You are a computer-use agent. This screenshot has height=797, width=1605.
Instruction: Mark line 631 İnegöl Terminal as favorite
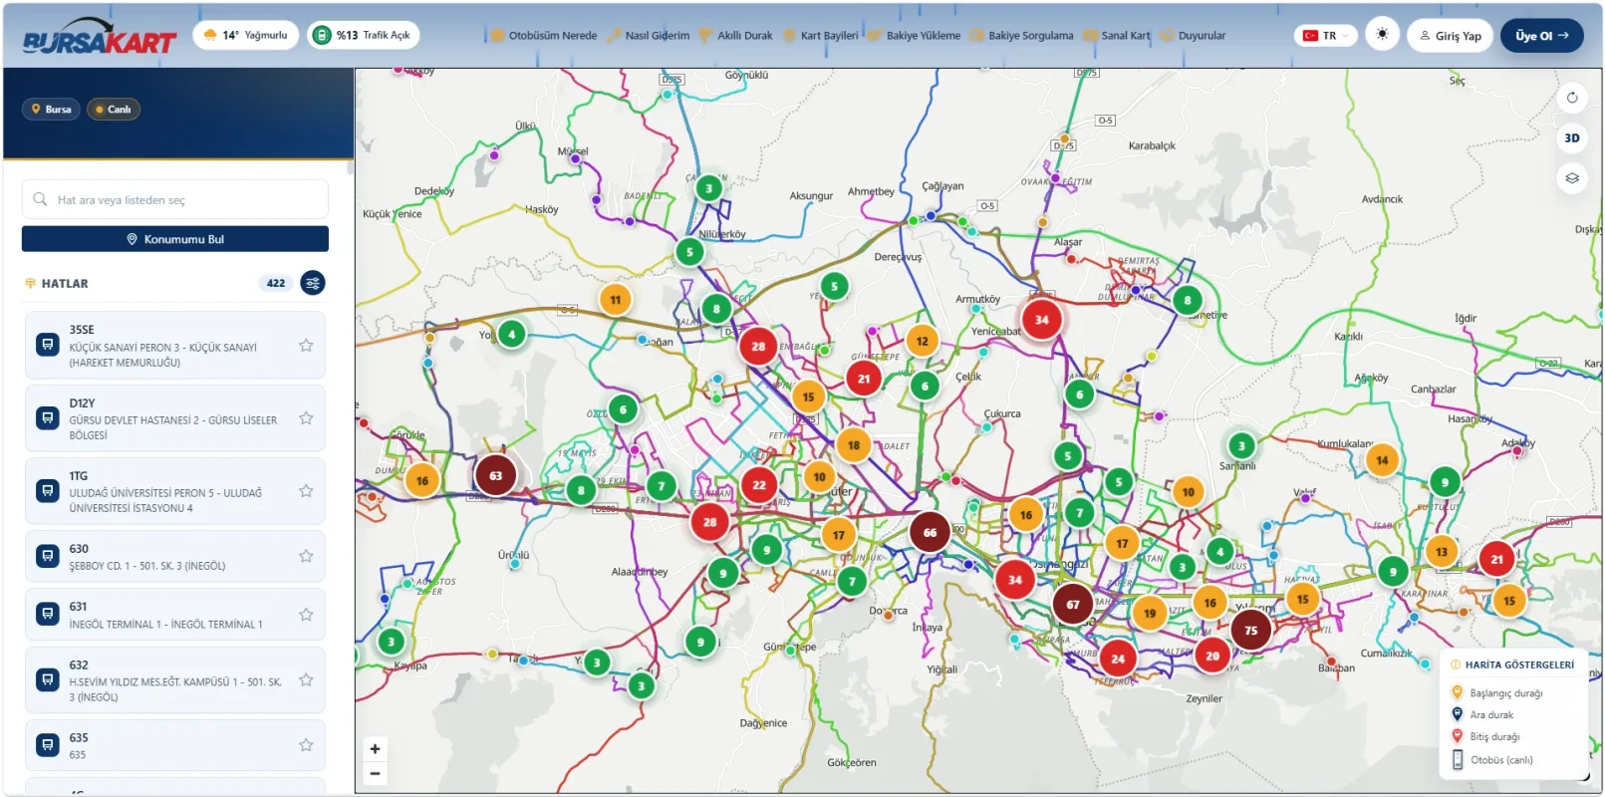[306, 615]
